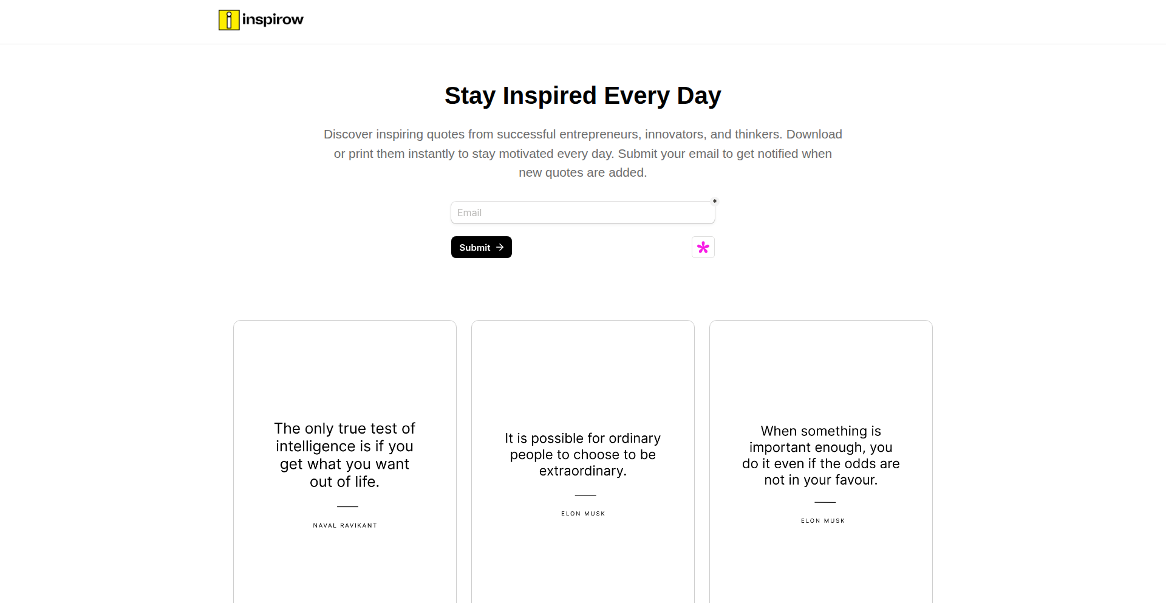Click the arrow icon inside Submit
1166x603 pixels.
[500, 247]
